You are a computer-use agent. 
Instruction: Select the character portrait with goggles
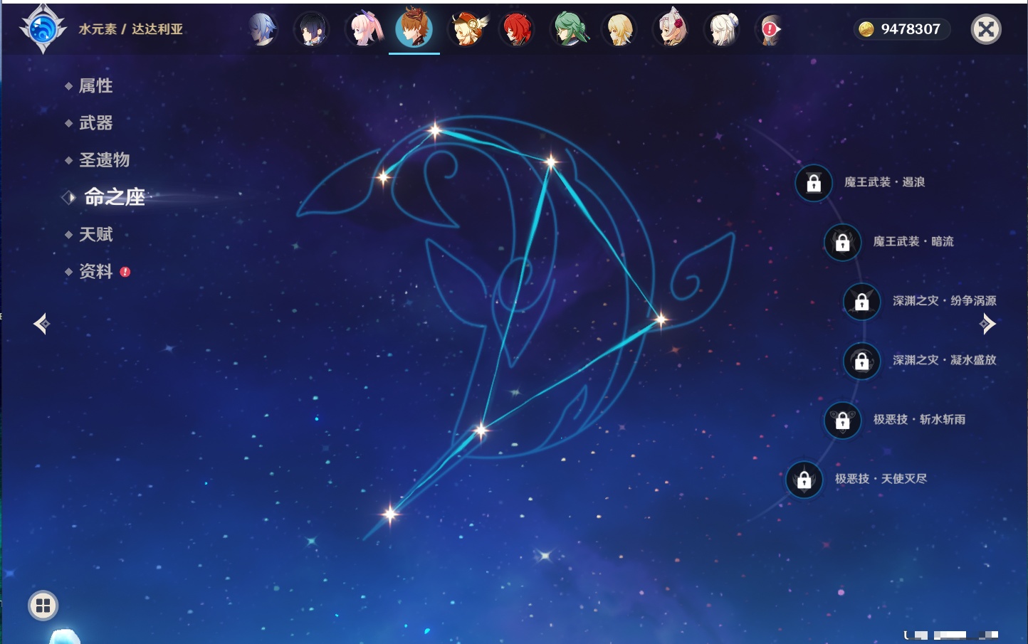tap(467, 30)
